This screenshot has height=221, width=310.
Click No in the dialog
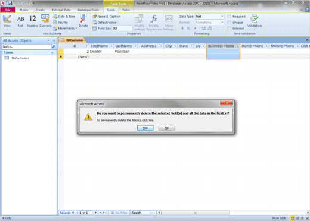tap(167, 128)
